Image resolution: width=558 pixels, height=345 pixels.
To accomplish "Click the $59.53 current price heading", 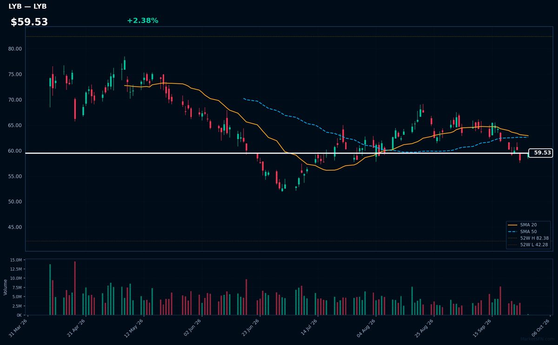I will (29, 22).
